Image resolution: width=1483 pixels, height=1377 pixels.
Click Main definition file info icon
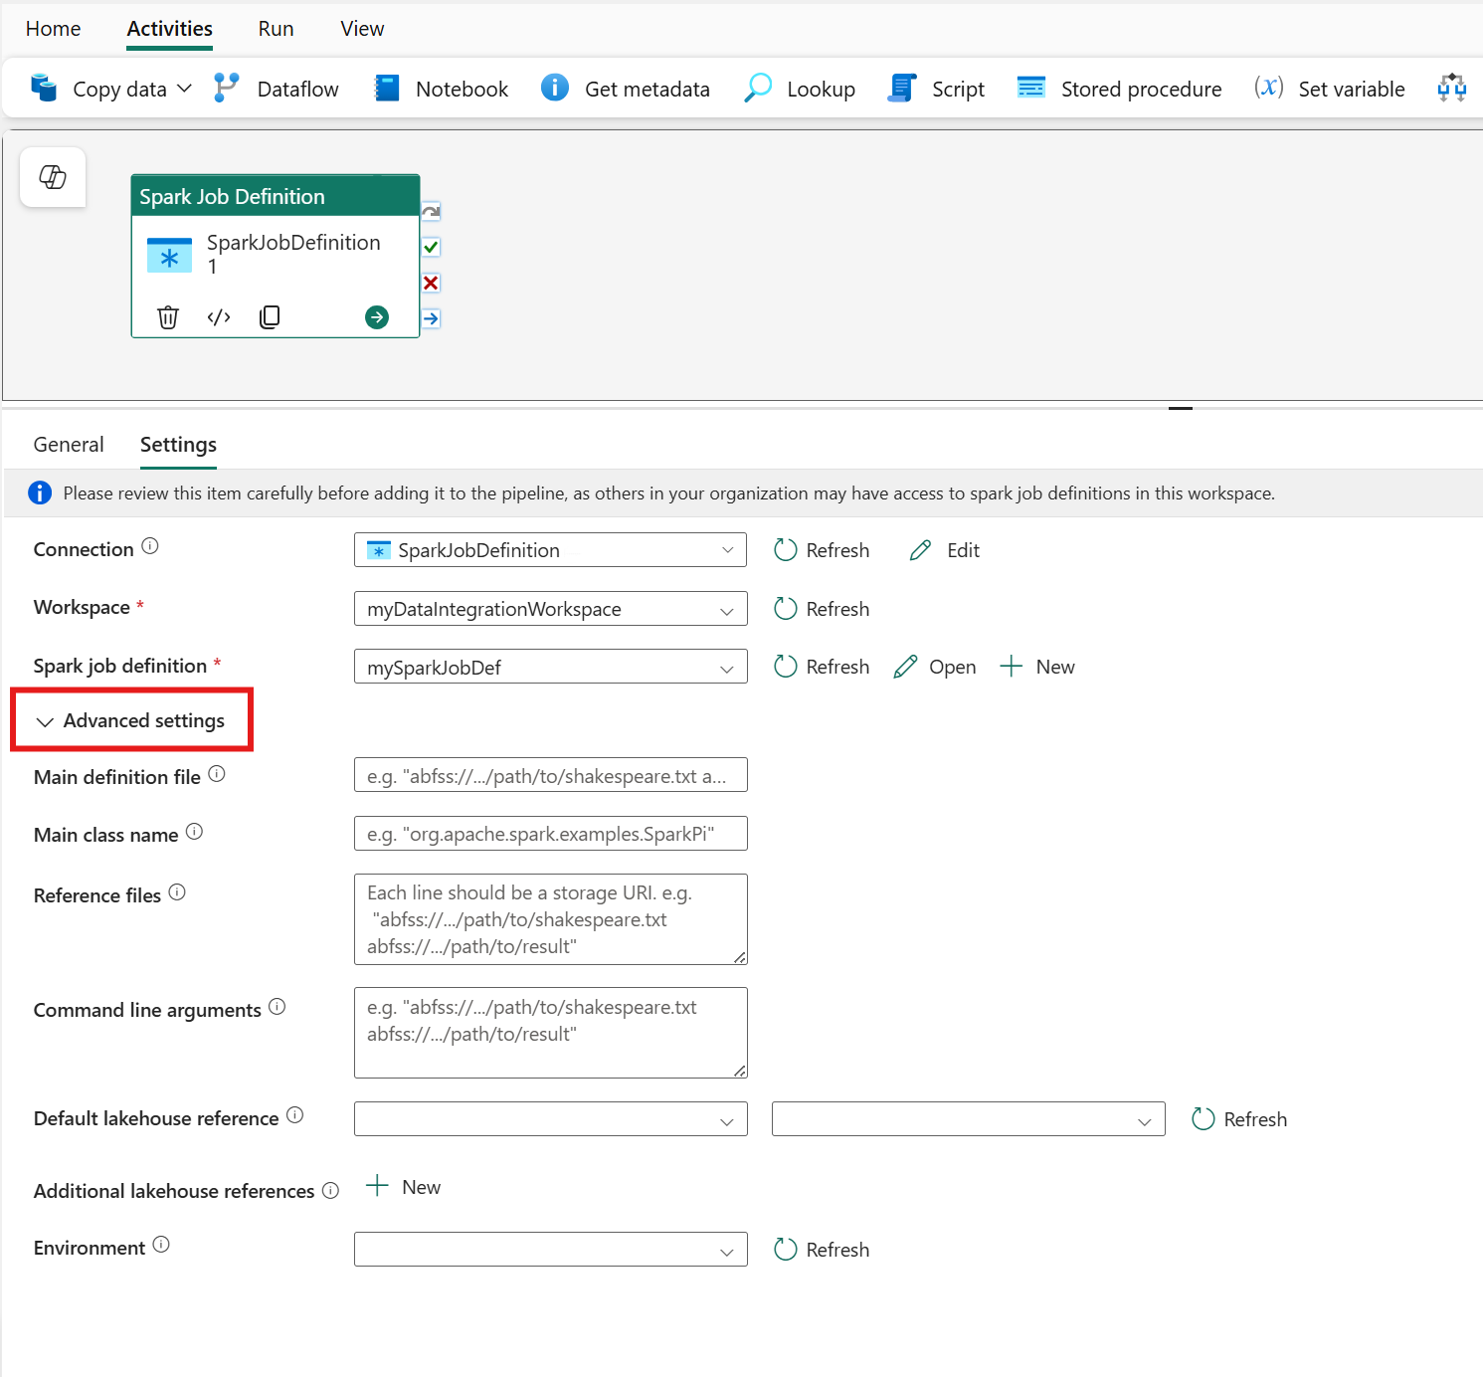[217, 774]
